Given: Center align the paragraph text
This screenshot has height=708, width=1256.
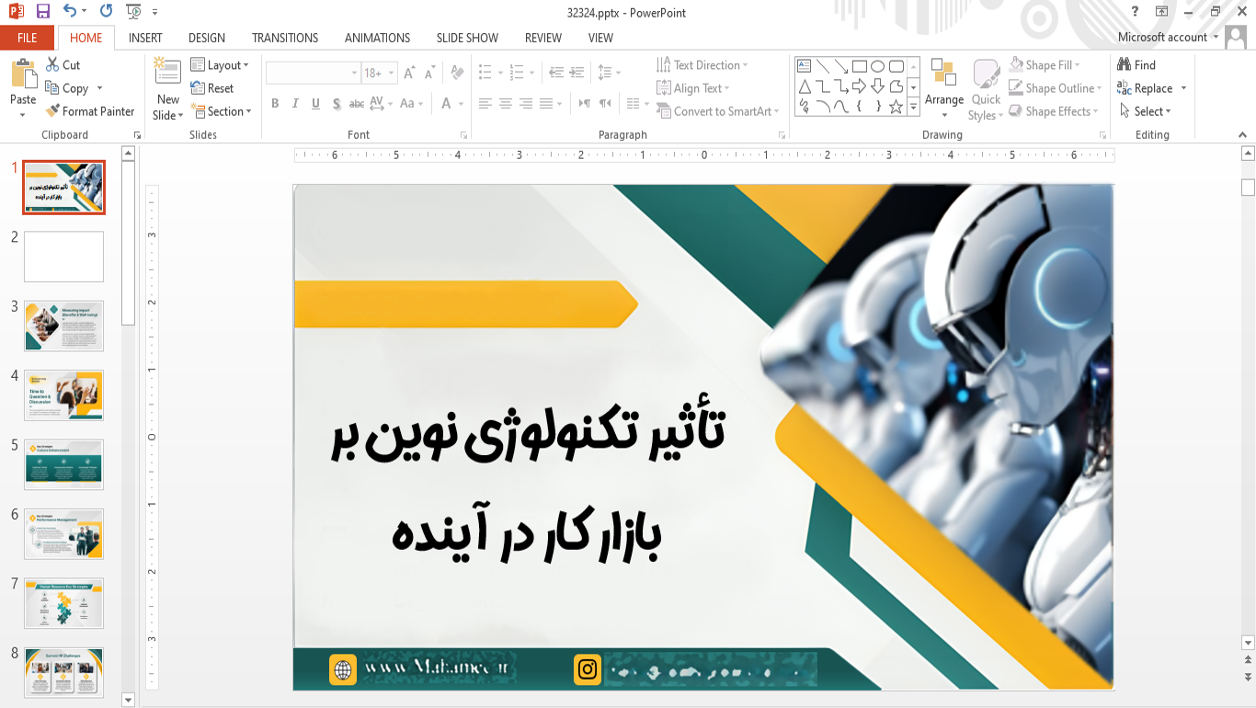Looking at the screenshot, I should [x=505, y=103].
